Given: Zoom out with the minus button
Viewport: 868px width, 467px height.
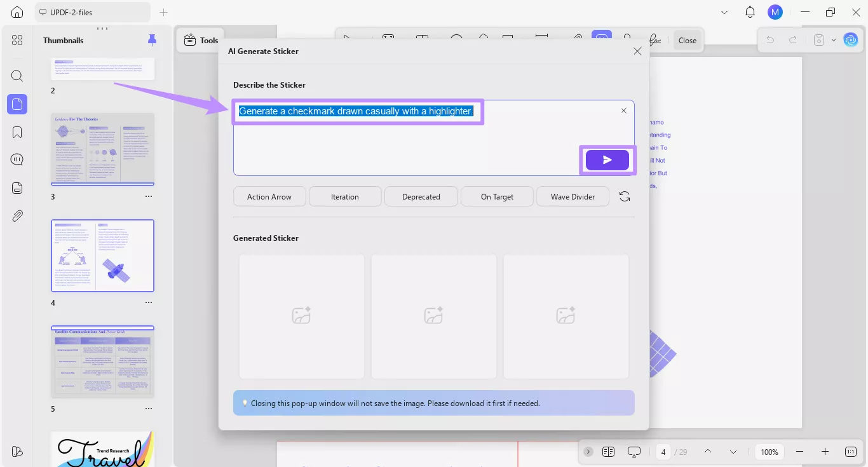Looking at the screenshot, I should (x=799, y=452).
